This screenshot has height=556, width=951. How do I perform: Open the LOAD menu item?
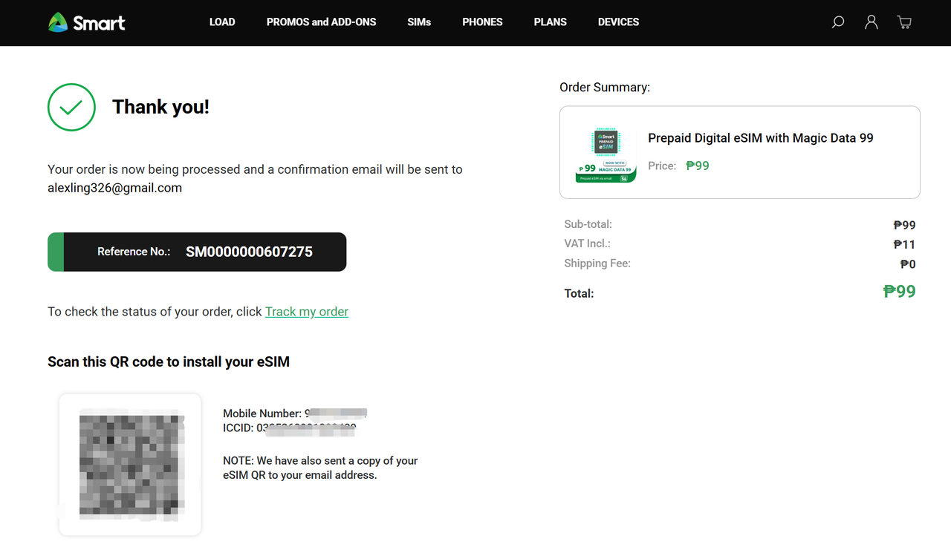pyautogui.click(x=222, y=22)
